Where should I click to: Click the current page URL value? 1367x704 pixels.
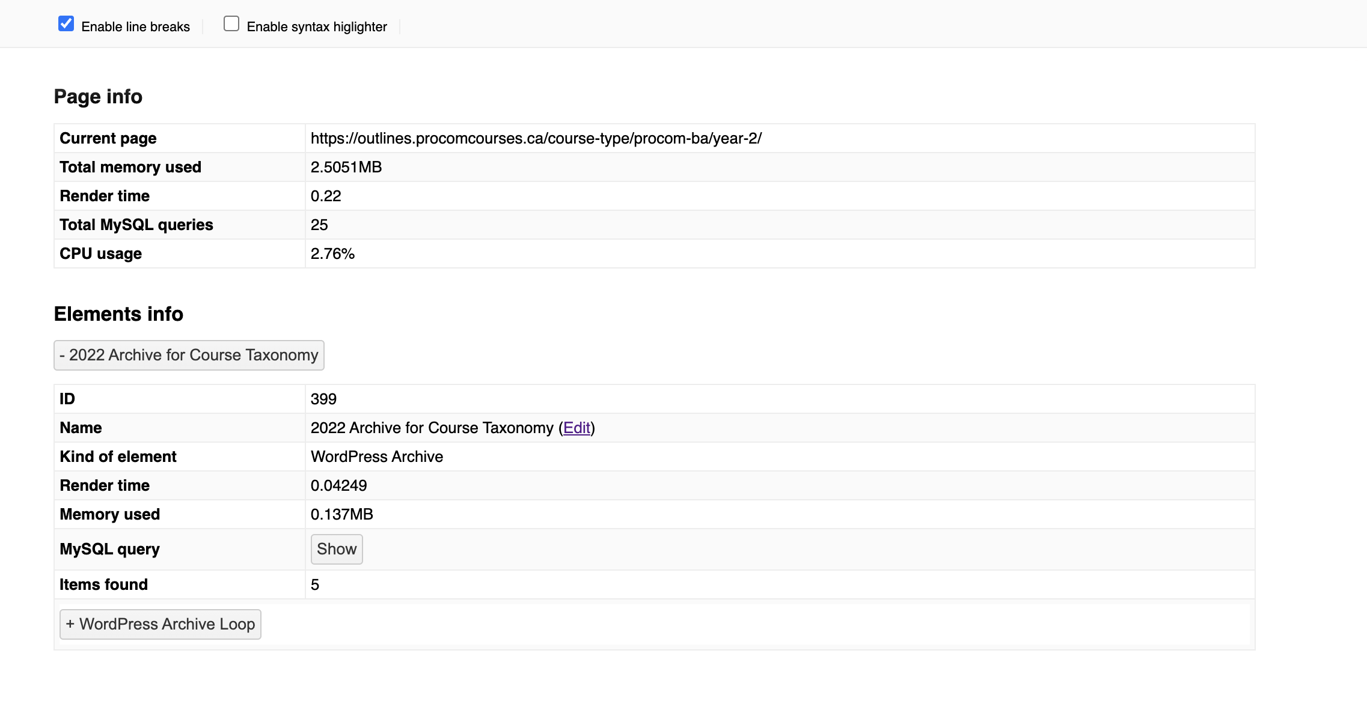(536, 138)
